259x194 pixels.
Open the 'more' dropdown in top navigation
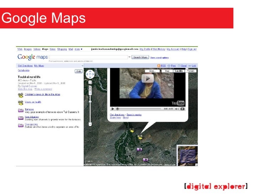pos(79,49)
